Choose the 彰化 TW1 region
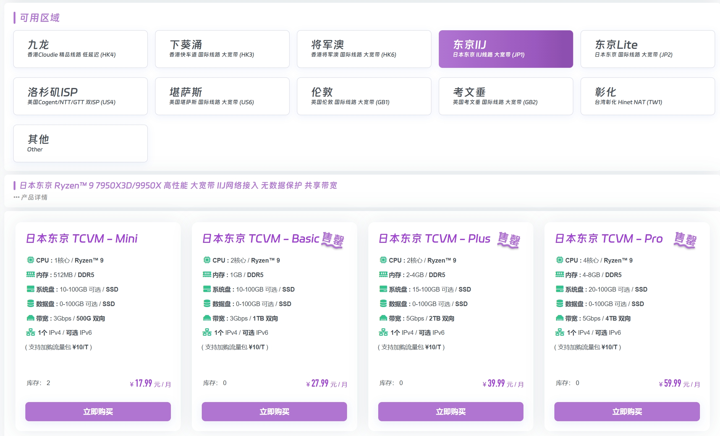Image resolution: width=720 pixels, height=436 pixels. click(x=647, y=96)
